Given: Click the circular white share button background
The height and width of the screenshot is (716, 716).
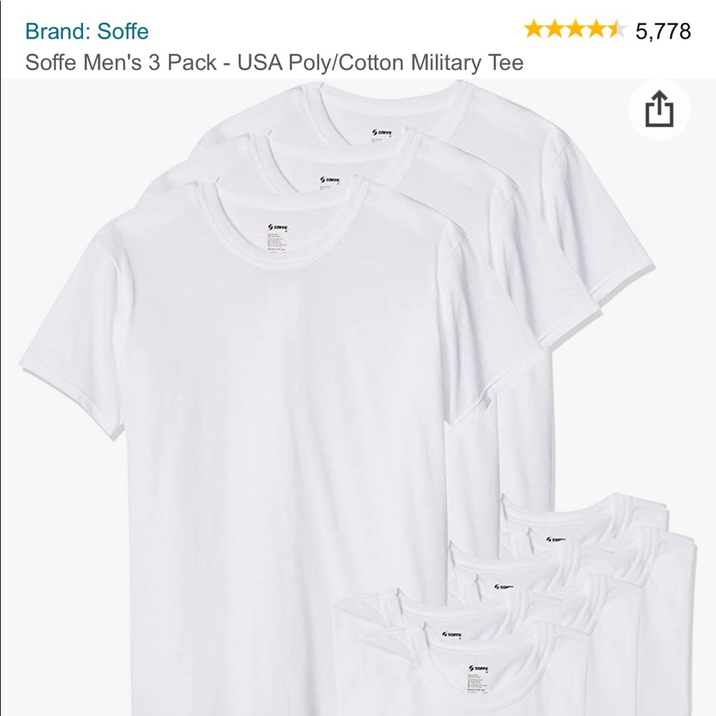Looking at the screenshot, I should tap(660, 107).
